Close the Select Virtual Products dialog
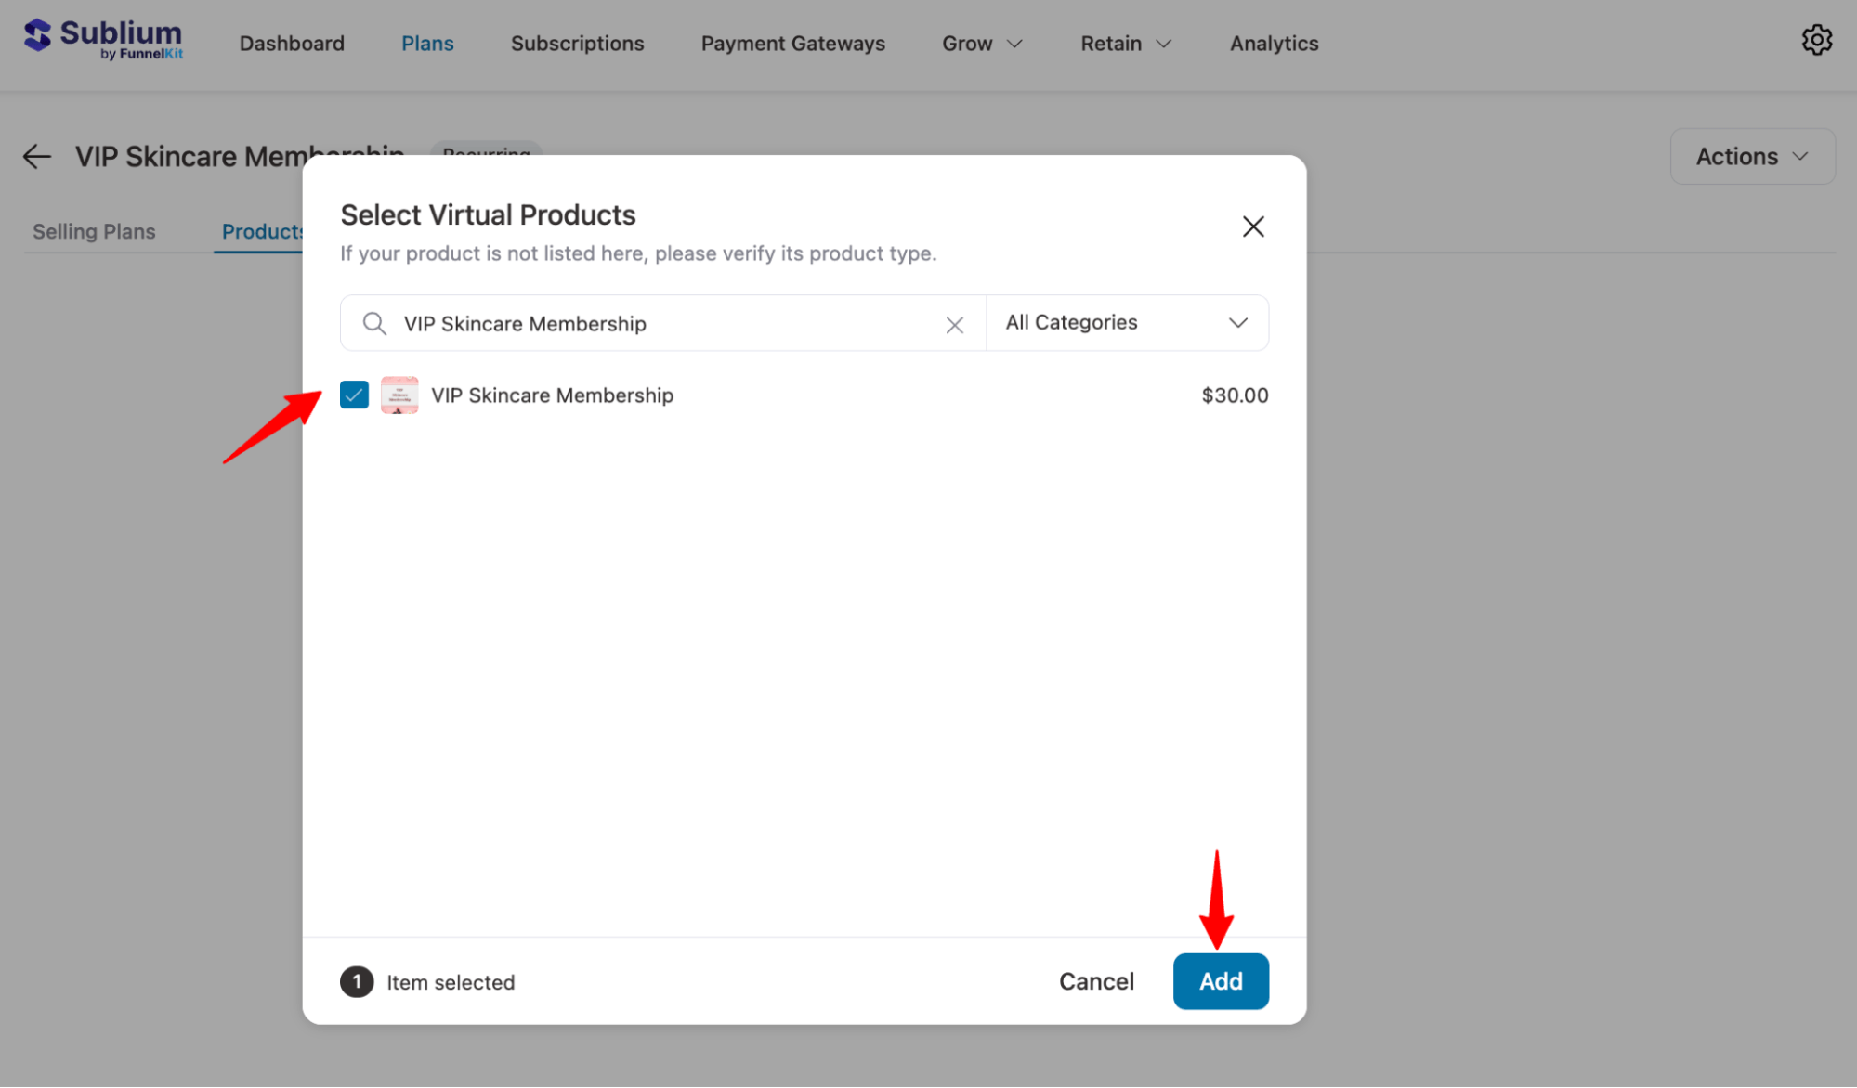This screenshot has width=1857, height=1088. (1252, 226)
